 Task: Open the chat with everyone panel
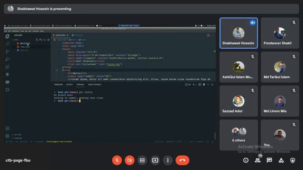click(269, 160)
